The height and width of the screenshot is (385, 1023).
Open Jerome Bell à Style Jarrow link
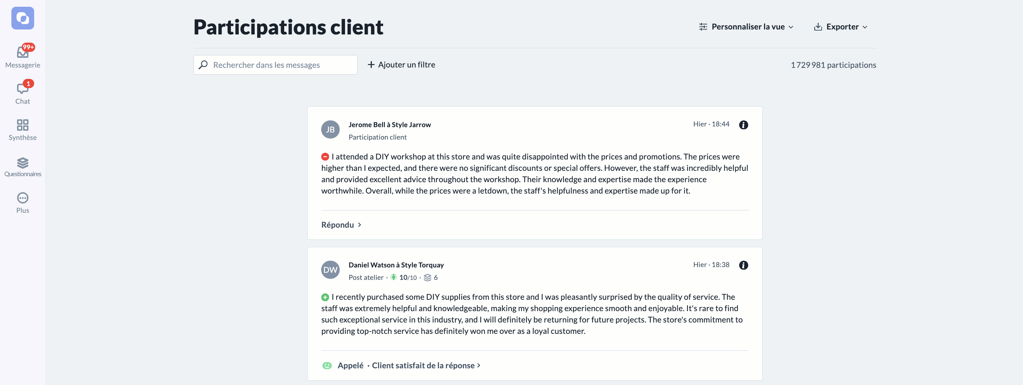click(x=389, y=125)
